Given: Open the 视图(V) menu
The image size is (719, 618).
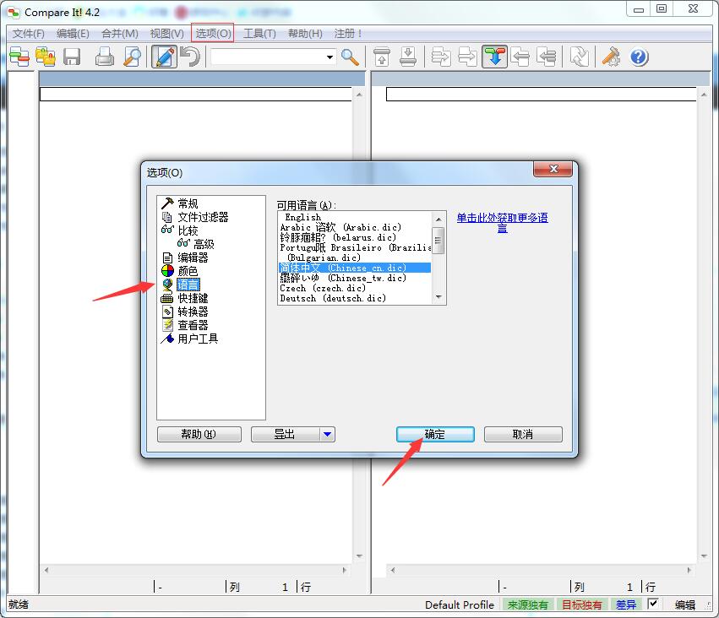Looking at the screenshot, I should click(x=163, y=33).
